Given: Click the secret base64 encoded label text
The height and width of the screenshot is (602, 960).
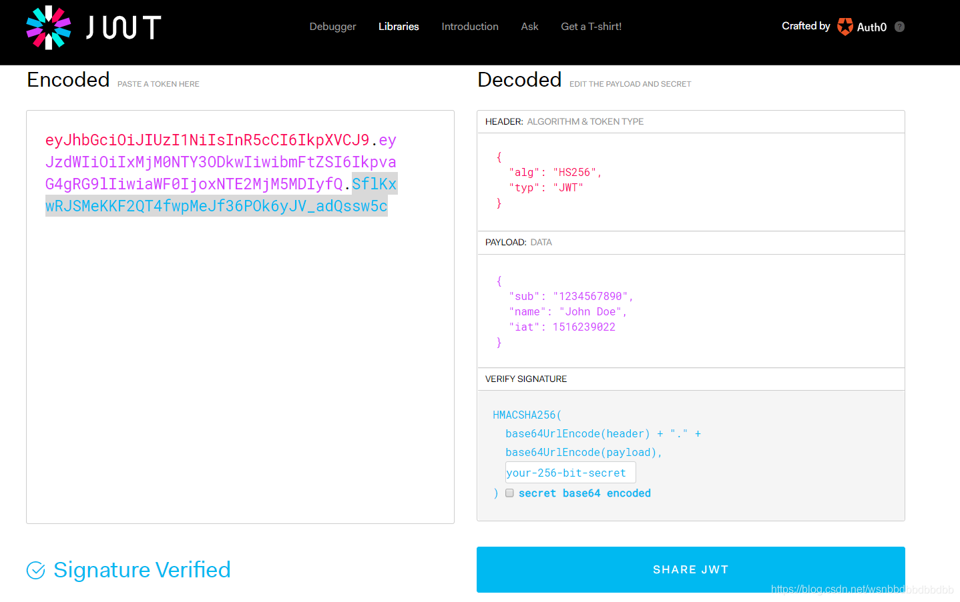Looking at the screenshot, I should (x=585, y=493).
